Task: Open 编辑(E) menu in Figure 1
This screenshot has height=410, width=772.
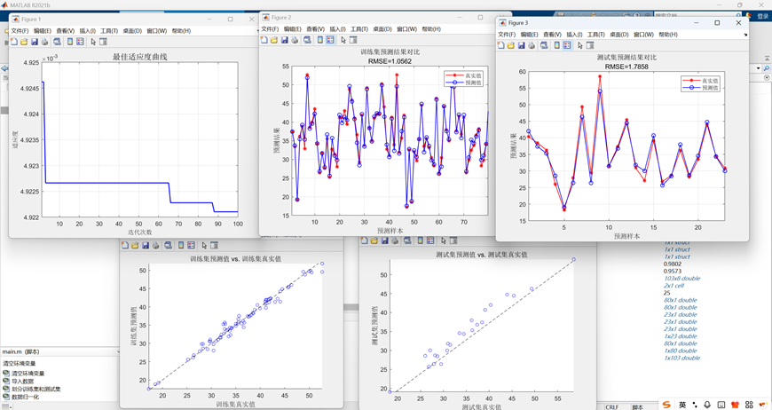Action: point(43,30)
